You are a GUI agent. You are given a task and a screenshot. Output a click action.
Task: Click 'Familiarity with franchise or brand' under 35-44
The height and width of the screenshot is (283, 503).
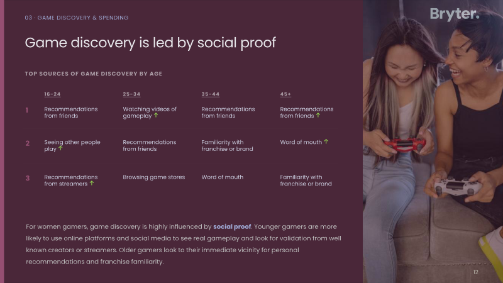point(227,145)
